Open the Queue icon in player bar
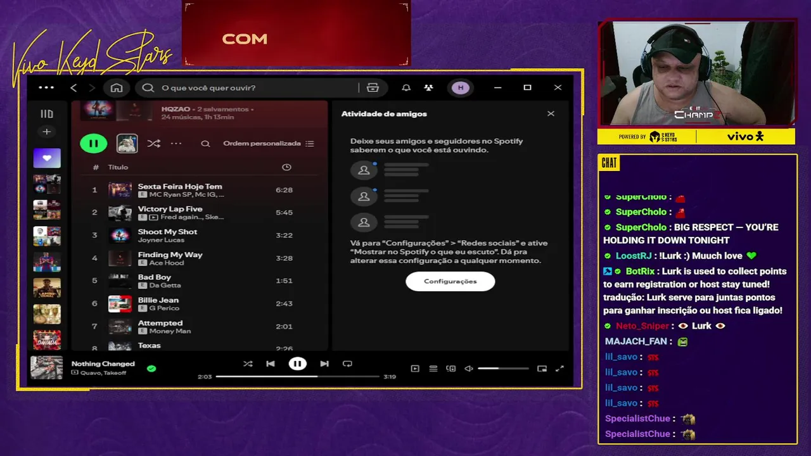The image size is (811, 456). (433, 369)
